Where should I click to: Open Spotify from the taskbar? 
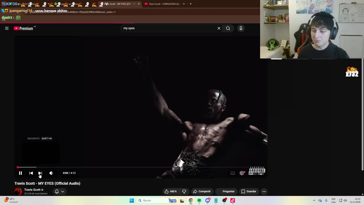tap(199, 200)
